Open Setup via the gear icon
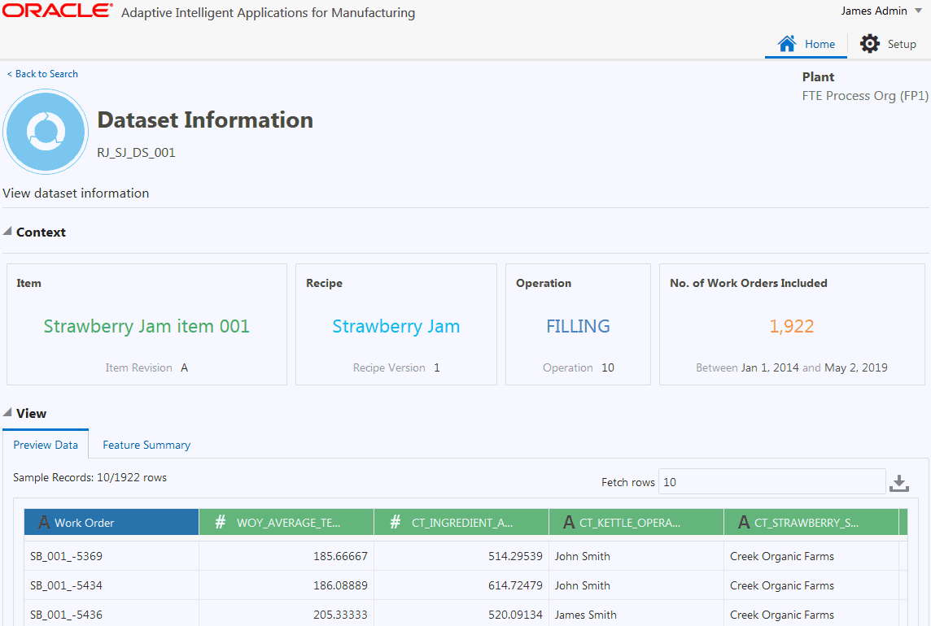931x626 pixels. pos(870,43)
